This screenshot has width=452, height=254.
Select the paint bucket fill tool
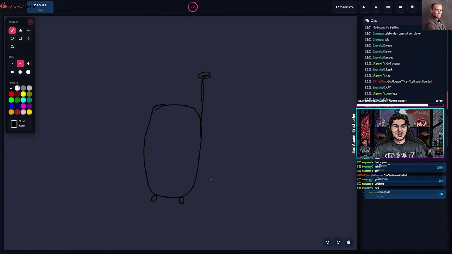(12, 46)
